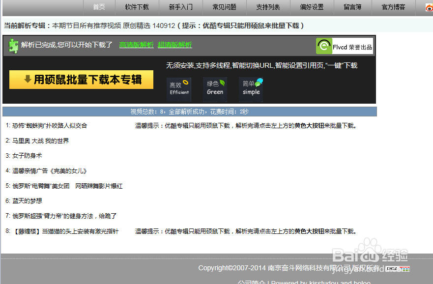Image resolution: width=433 pixels, height=284 pixels.
Task: Click the green puzzle piece icon
Action: coord(13,46)
